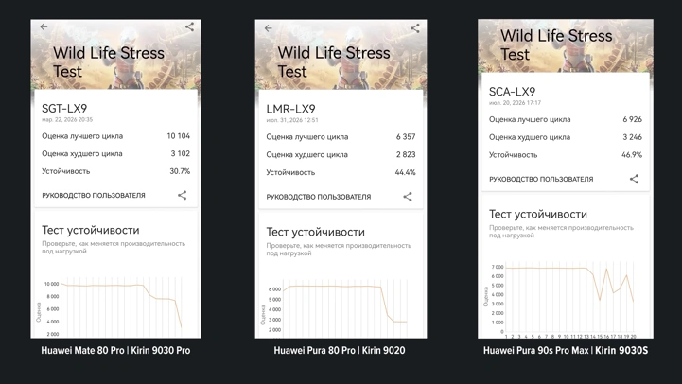The height and width of the screenshot is (384, 682).
Task: Click Wild Life Stress Test banner on SCA-LX9
Action: [566, 45]
